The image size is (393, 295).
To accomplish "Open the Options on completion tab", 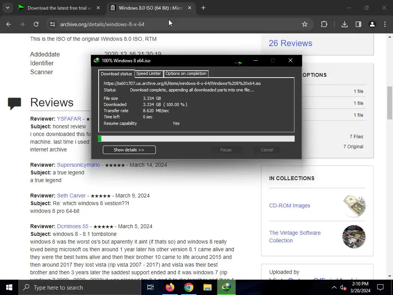I will point(186,73).
